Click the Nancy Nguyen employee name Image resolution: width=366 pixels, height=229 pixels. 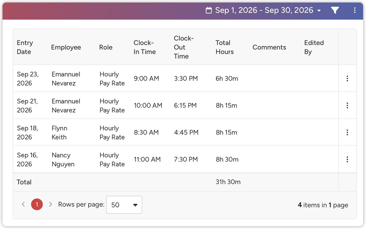63,160
